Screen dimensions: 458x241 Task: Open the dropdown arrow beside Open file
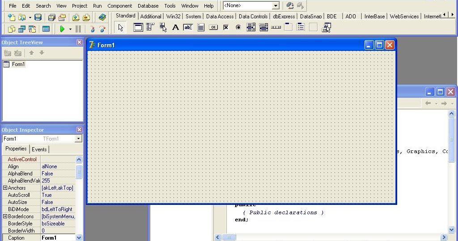(30, 17)
